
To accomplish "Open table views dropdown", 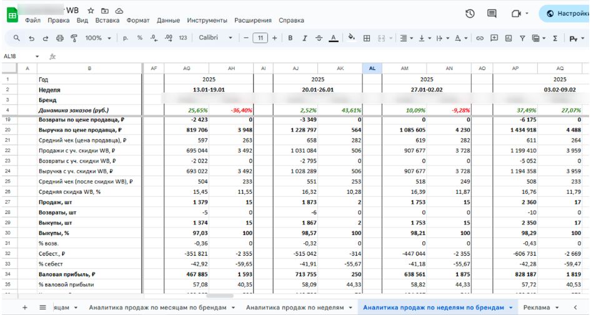I will (539, 37).
